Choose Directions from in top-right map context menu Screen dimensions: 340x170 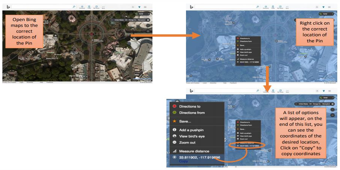coord(248,41)
